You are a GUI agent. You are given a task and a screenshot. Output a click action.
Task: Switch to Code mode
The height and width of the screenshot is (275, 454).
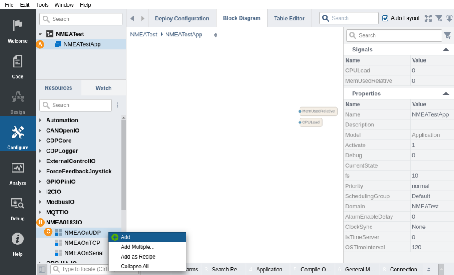click(x=17, y=66)
